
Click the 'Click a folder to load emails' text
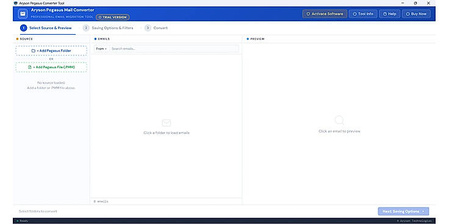tap(167, 133)
